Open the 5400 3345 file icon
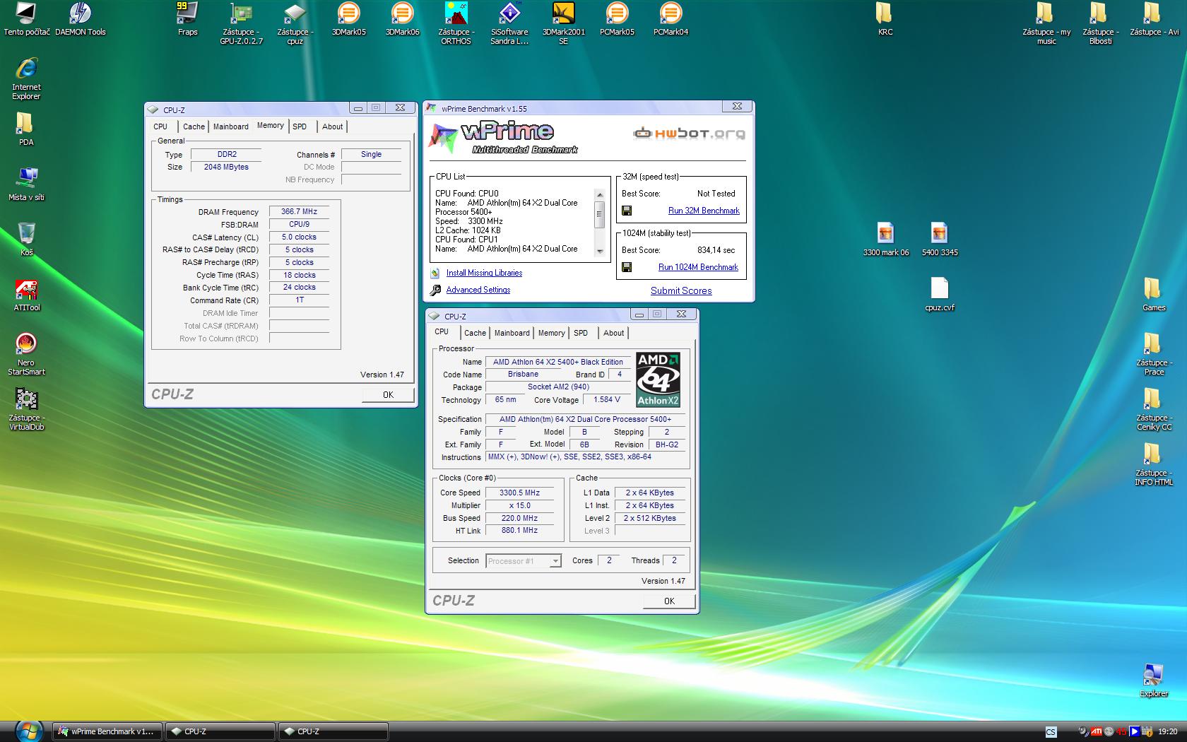The height and width of the screenshot is (742, 1187). click(x=939, y=240)
